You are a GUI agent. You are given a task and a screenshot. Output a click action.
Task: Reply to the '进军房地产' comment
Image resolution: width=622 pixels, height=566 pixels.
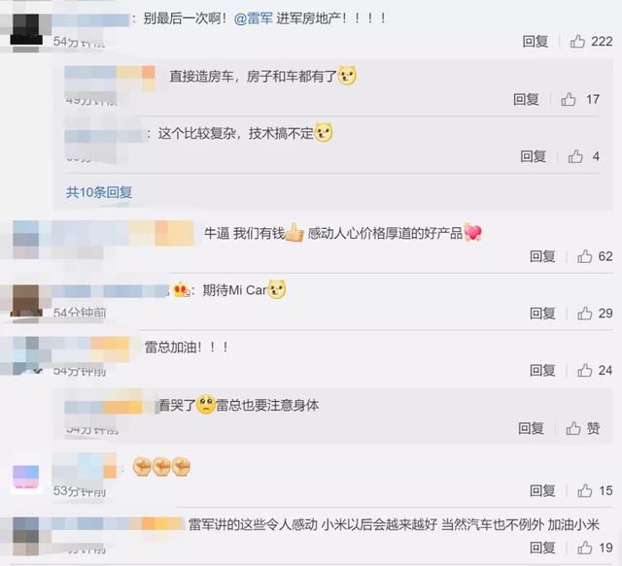536,41
